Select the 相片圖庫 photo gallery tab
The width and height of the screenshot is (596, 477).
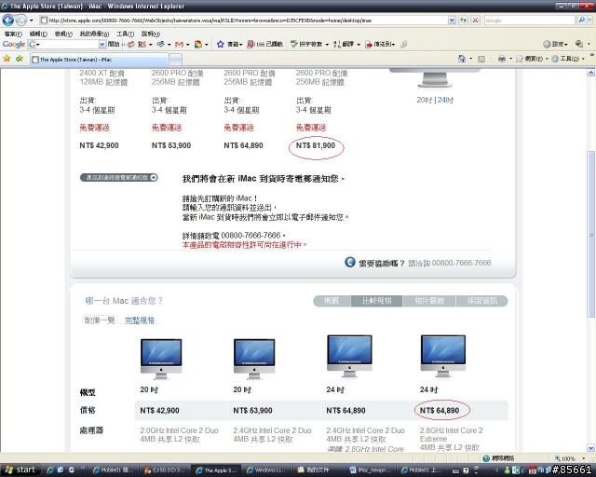tap(429, 301)
